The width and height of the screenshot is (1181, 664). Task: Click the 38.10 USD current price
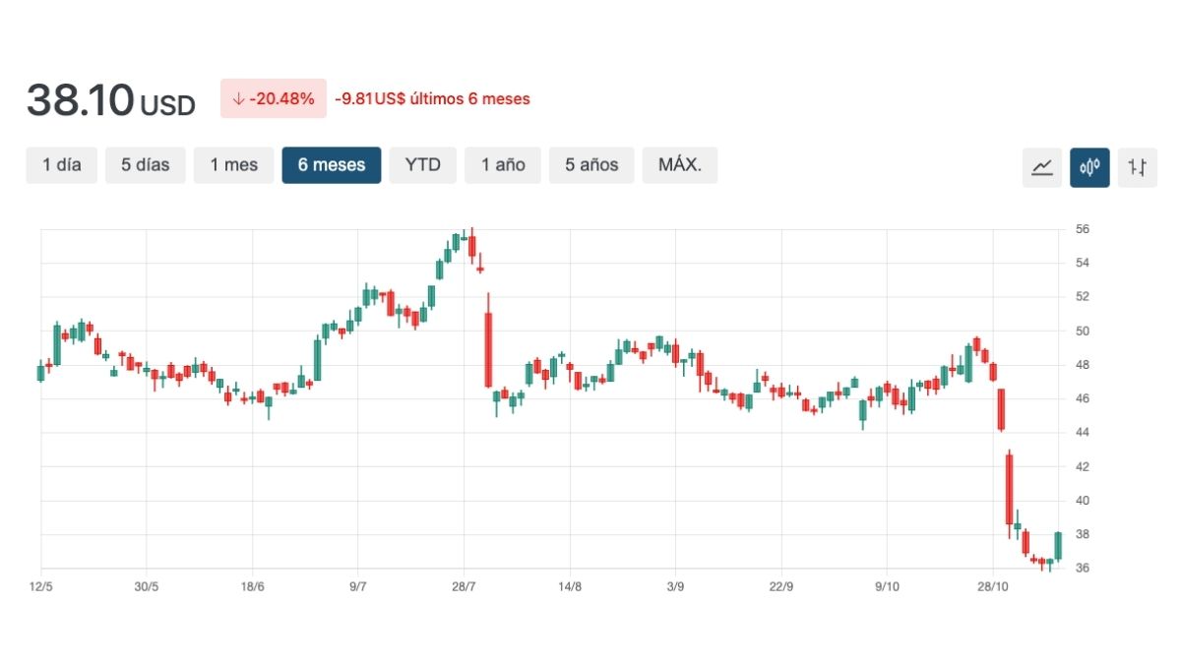(x=110, y=100)
